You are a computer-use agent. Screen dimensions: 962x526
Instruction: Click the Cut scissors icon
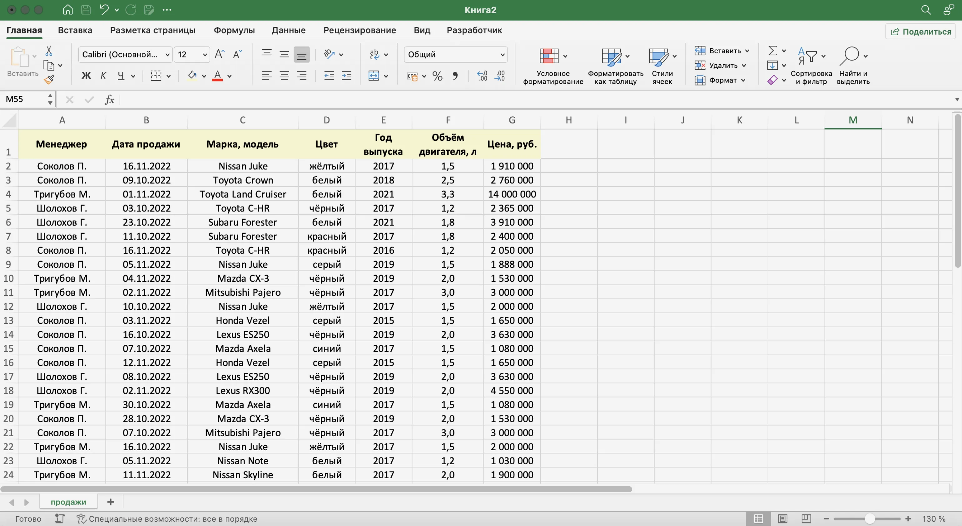pos(48,51)
